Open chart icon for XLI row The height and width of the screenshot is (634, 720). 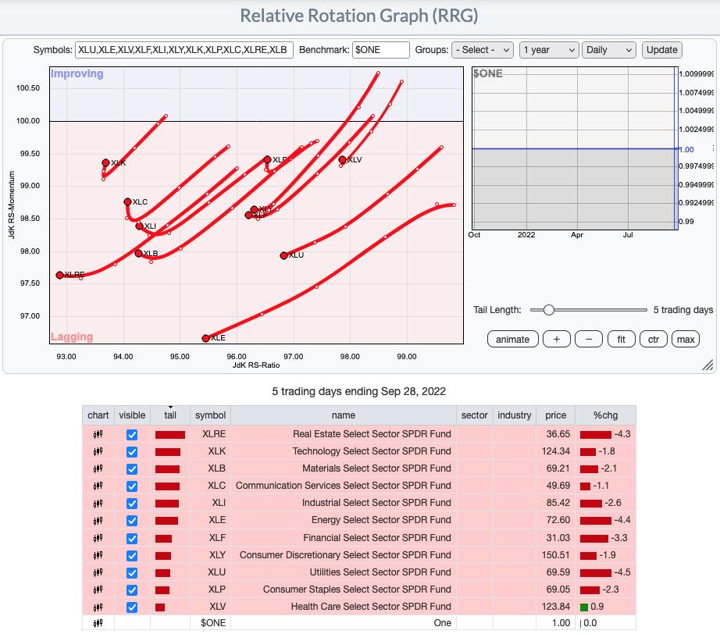pyautogui.click(x=98, y=503)
